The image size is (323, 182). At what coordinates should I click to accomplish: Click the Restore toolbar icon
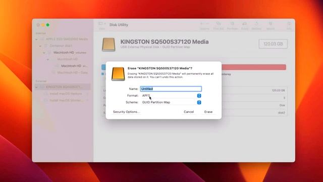pyautogui.click(x=256, y=24)
